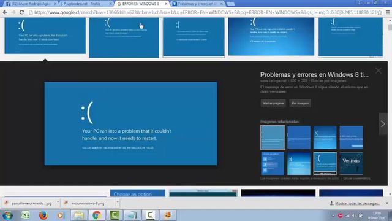The width and height of the screenshot is (392, 221).
Task: Open the Ver más related images tile
Action: point(351,163)
